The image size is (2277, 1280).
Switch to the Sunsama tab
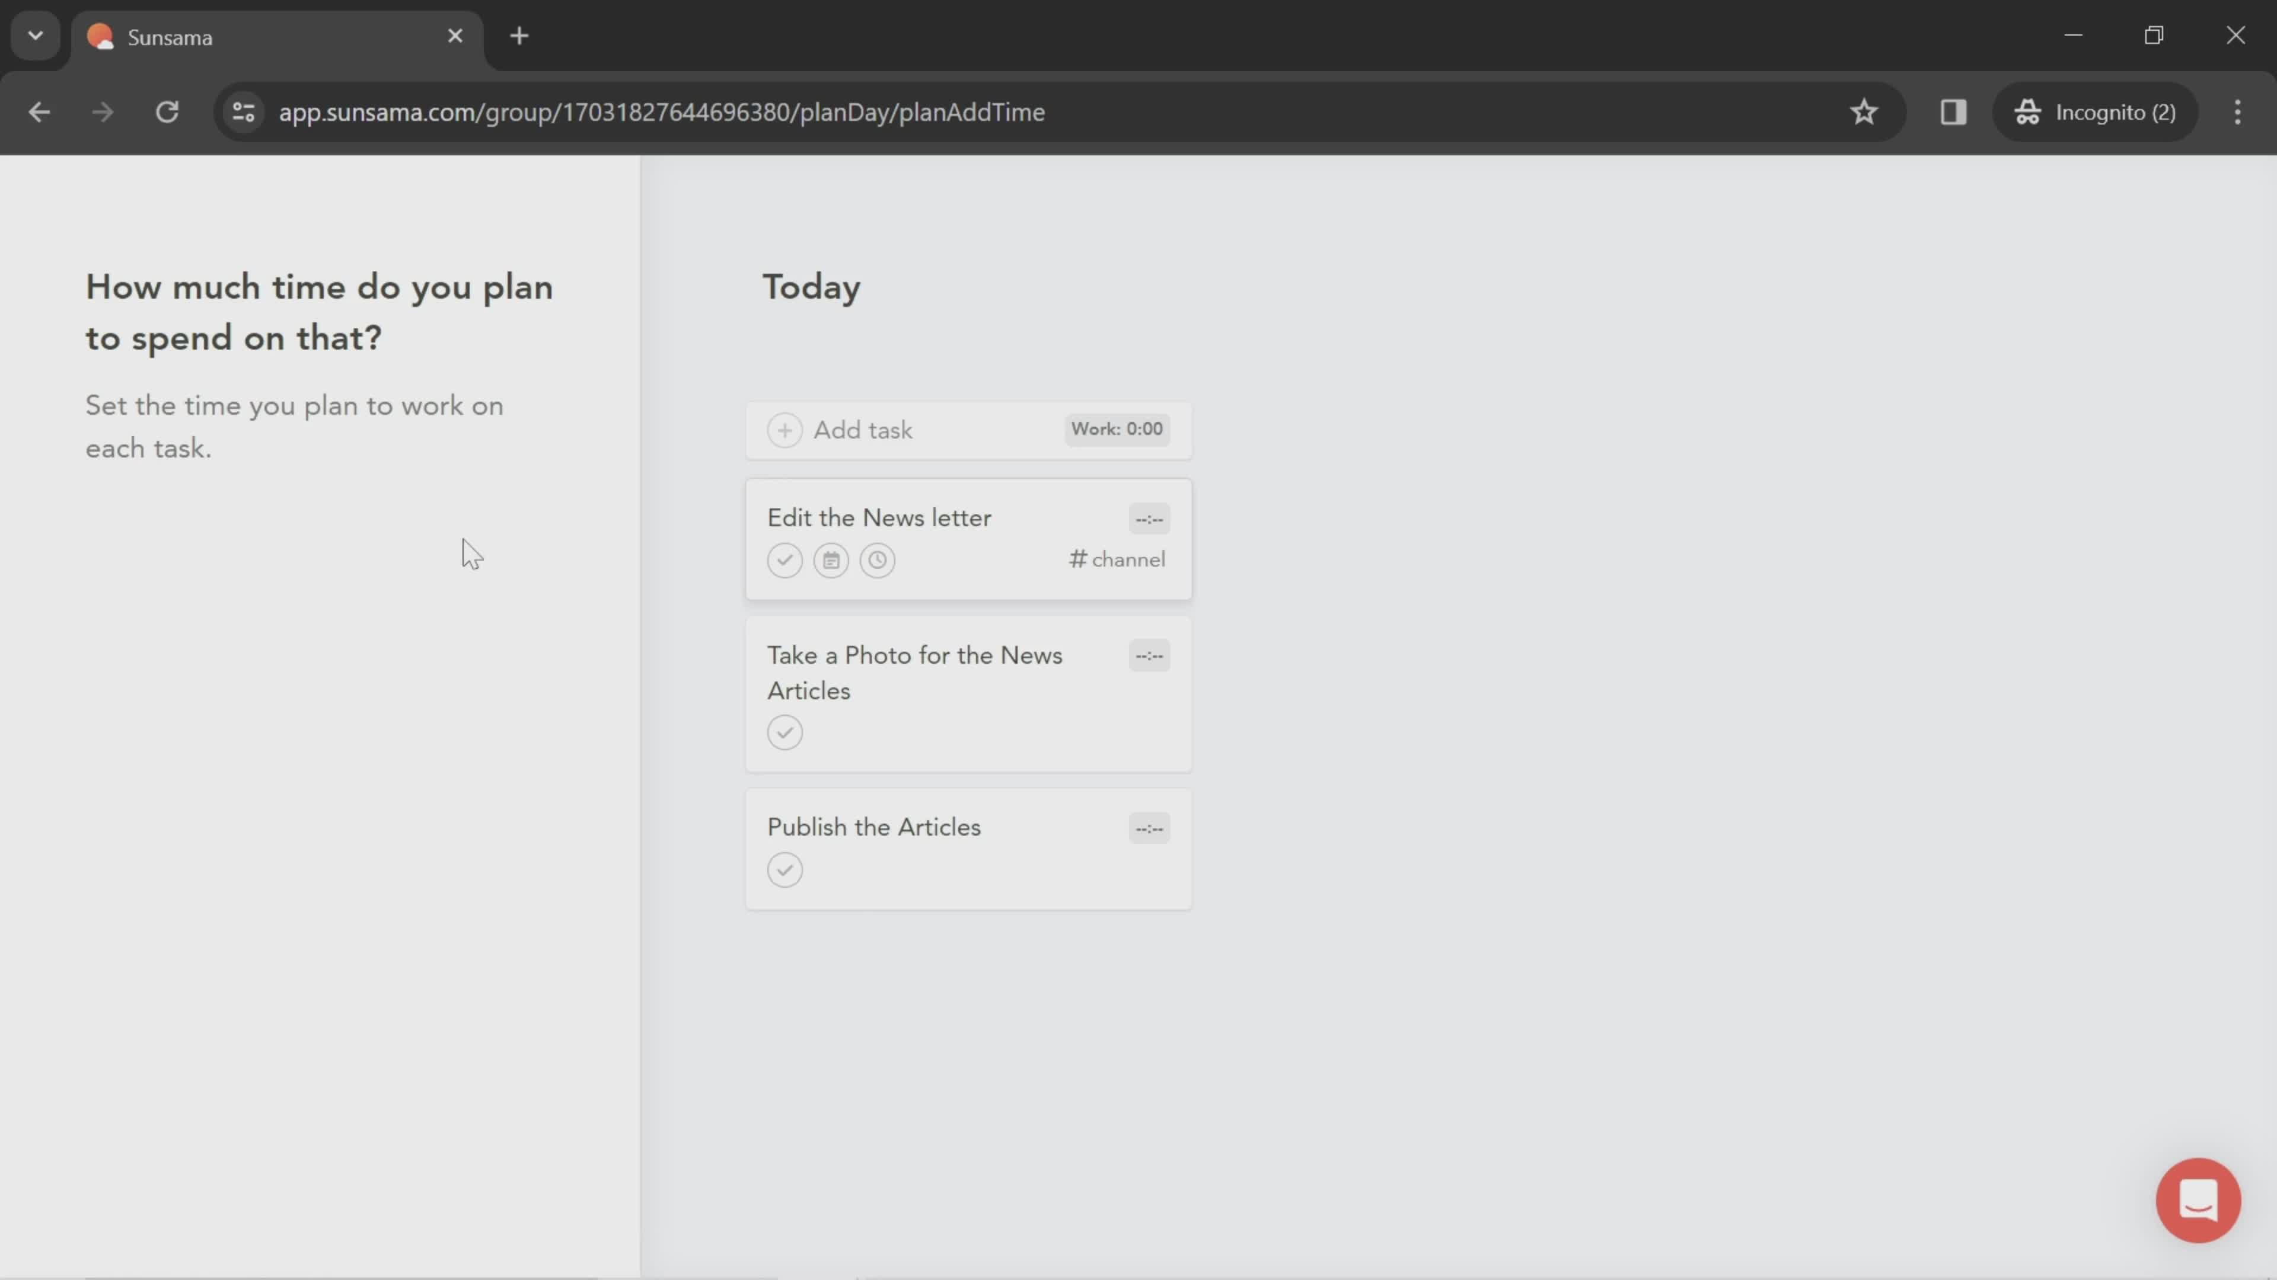277,37
